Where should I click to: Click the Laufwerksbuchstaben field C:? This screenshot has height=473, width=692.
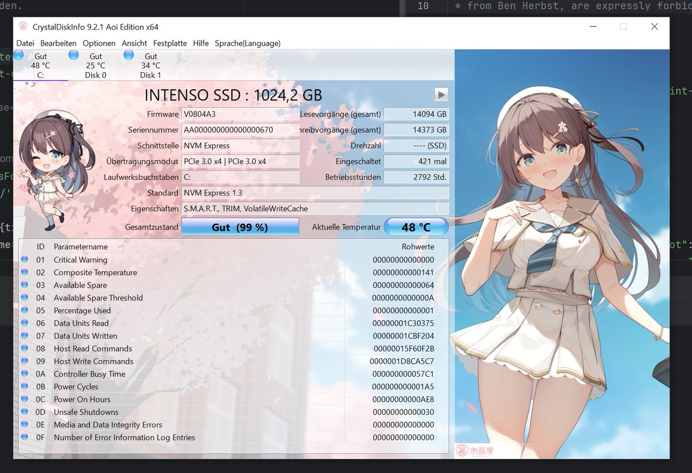[240, 177]
